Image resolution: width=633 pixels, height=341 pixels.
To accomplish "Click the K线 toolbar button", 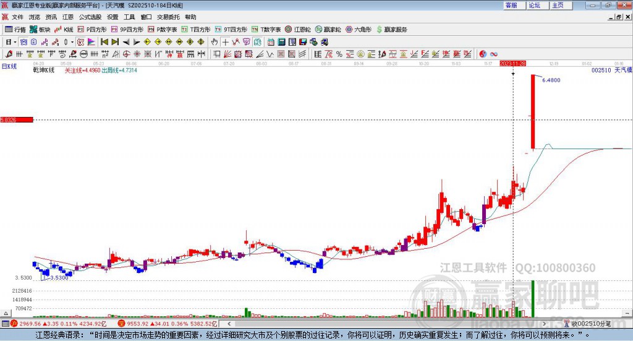I will pyautogui.click(x=64, y=30).
